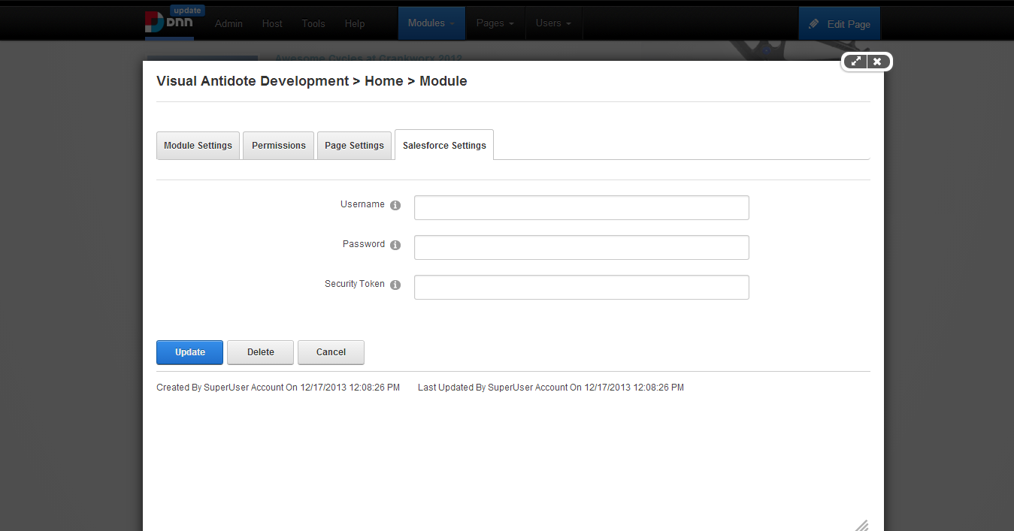Click the resize grip in the dialog corner

pyautogui.click(x=861, y=524)
